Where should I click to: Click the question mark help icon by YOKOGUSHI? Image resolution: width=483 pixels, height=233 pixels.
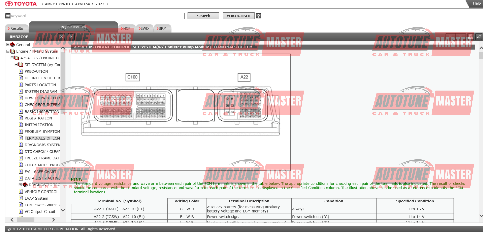click(x=258, y=16)
